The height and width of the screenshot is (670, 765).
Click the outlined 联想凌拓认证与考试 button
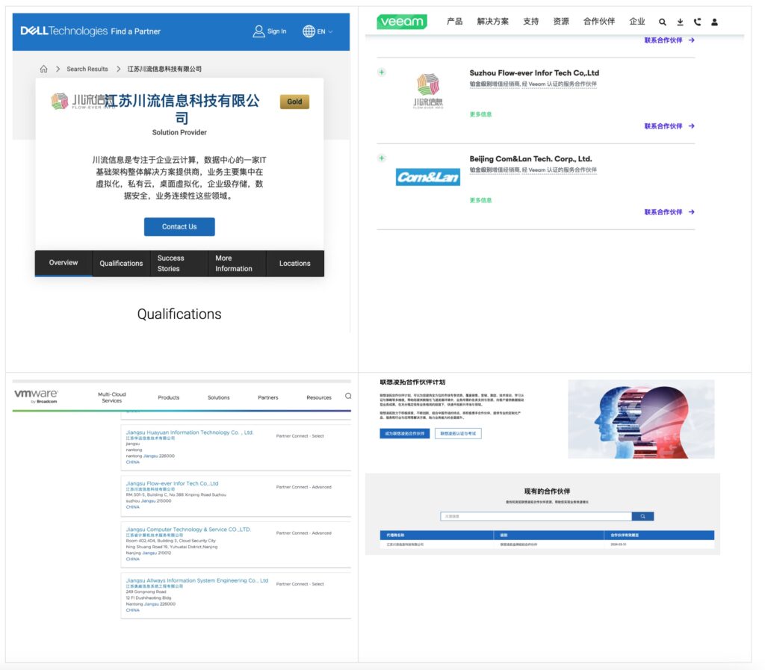pos(458,433)
